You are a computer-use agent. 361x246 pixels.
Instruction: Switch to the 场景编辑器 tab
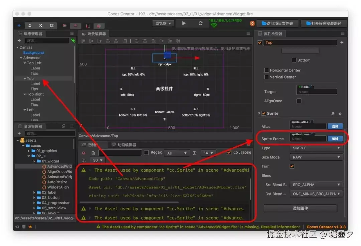pos(94,34)
